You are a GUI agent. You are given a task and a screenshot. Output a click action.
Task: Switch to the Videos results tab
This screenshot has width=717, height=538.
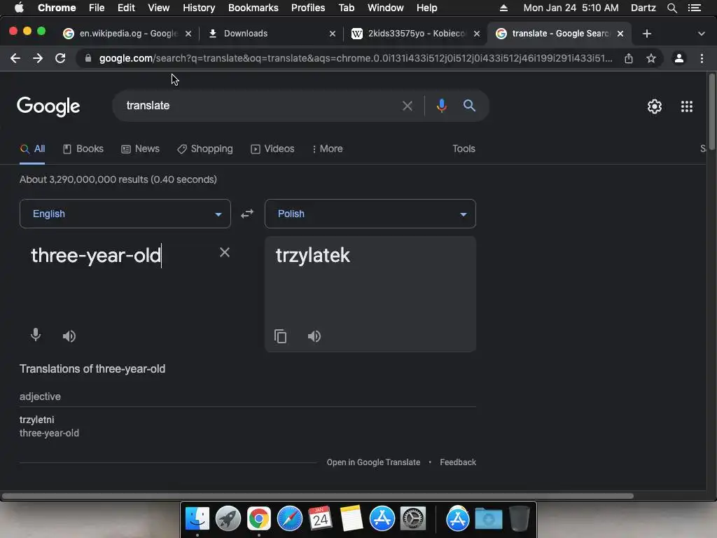click(x=272, y=149)
